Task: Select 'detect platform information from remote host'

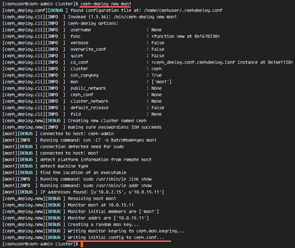Action: click(x=95, y=159)
